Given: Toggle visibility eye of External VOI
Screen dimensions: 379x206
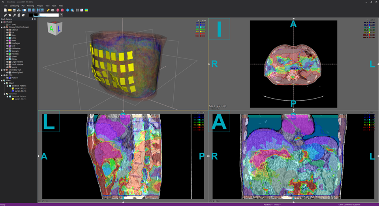Looking at the screenshot, I should tap(7, 30).
